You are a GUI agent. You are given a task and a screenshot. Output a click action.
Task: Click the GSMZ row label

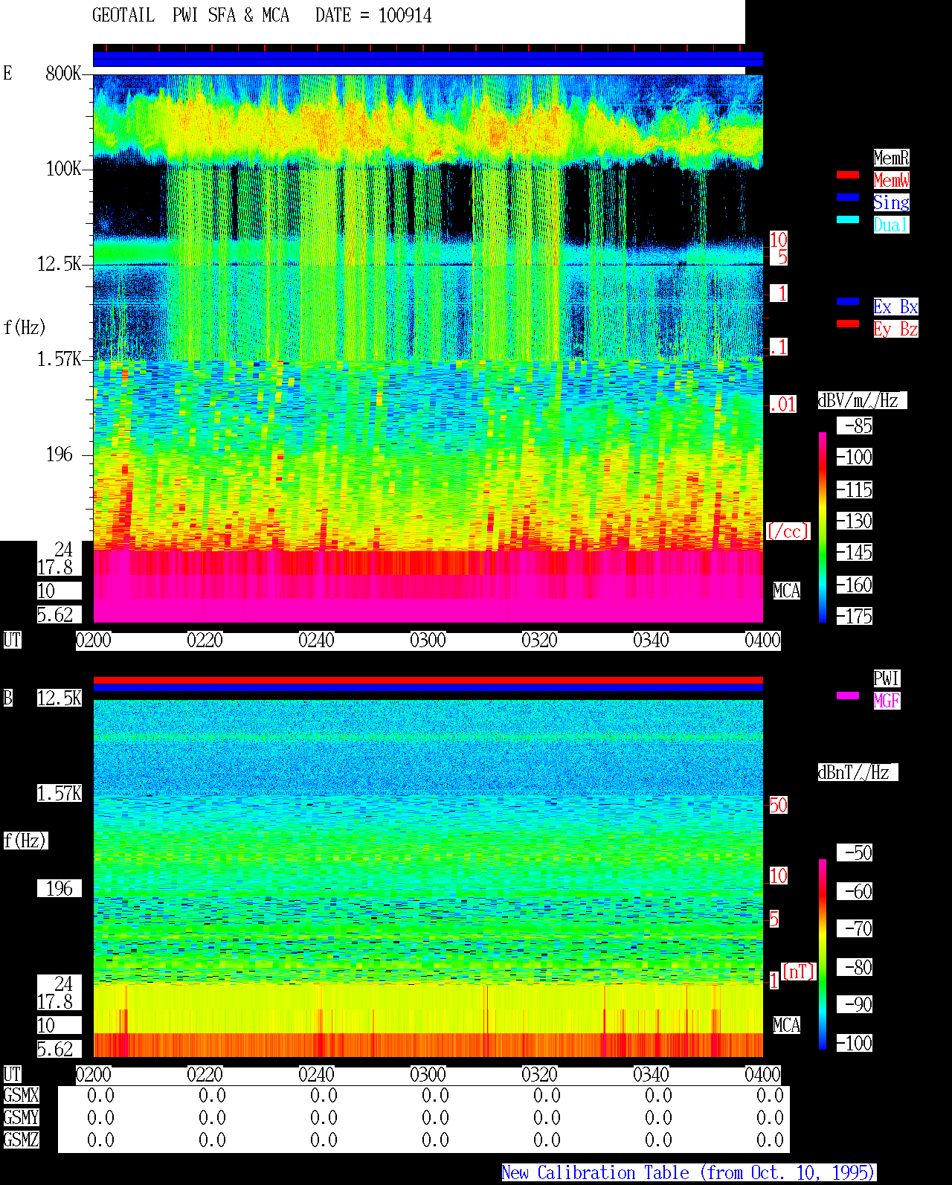click(22, 1140)
